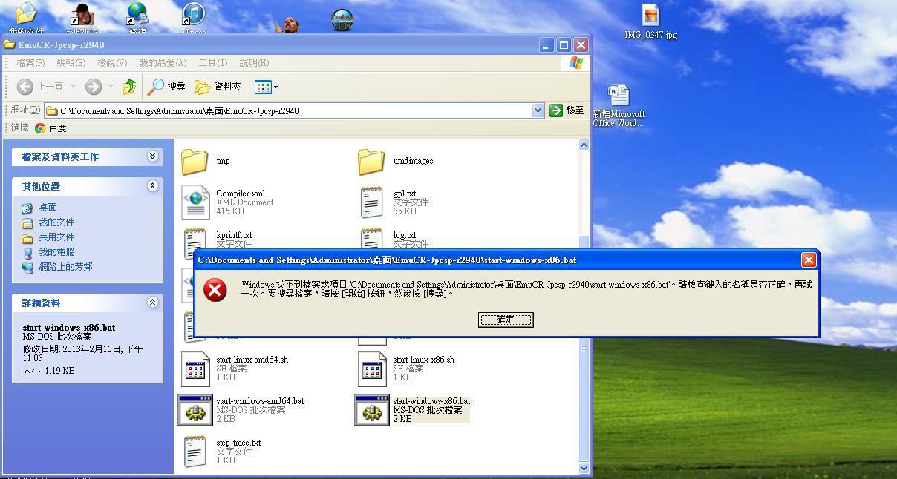Select the umdimages folder icon

click(x=371, y=161)
